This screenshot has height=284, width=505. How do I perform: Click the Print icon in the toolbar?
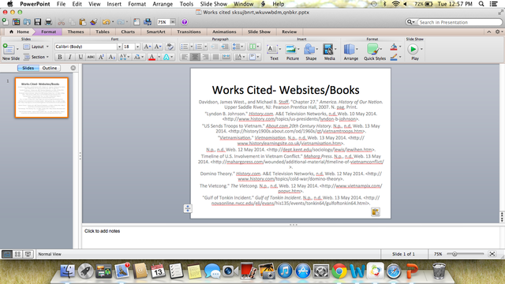48,22
